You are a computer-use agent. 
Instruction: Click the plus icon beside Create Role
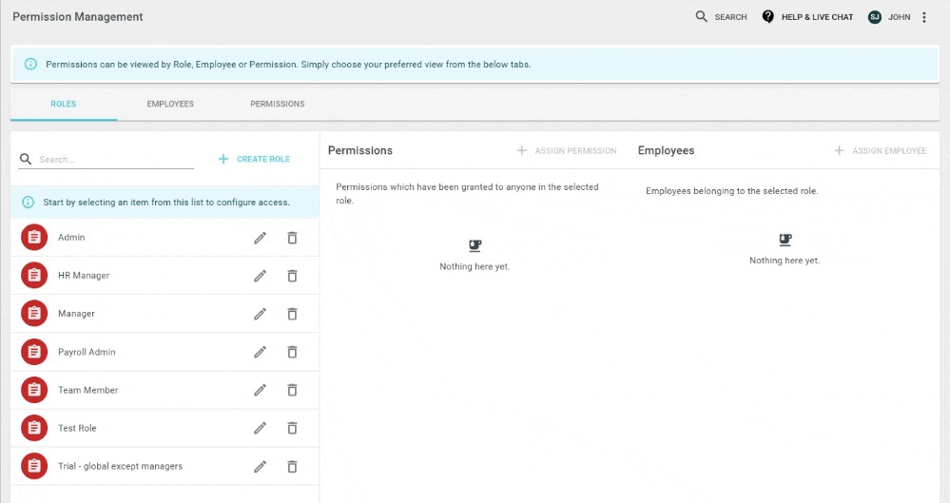tap(223, 159)
